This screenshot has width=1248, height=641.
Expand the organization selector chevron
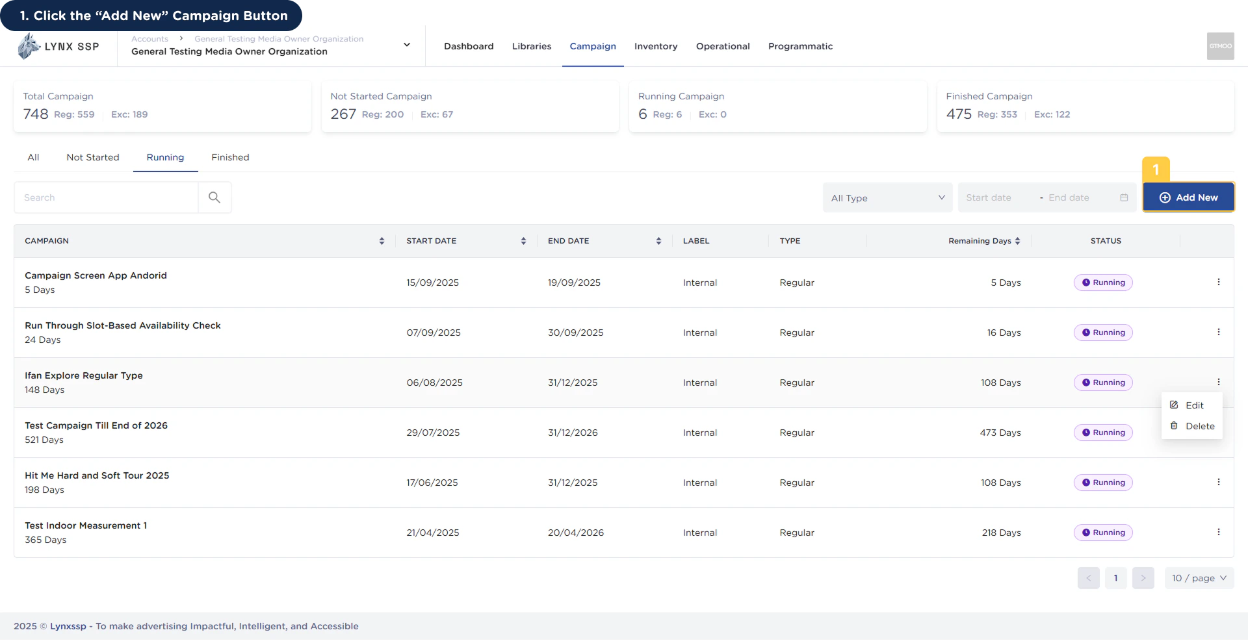[407, 45]
